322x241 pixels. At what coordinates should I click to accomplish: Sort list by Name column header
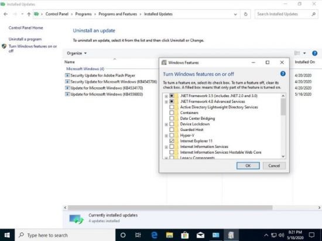[70, 62]
